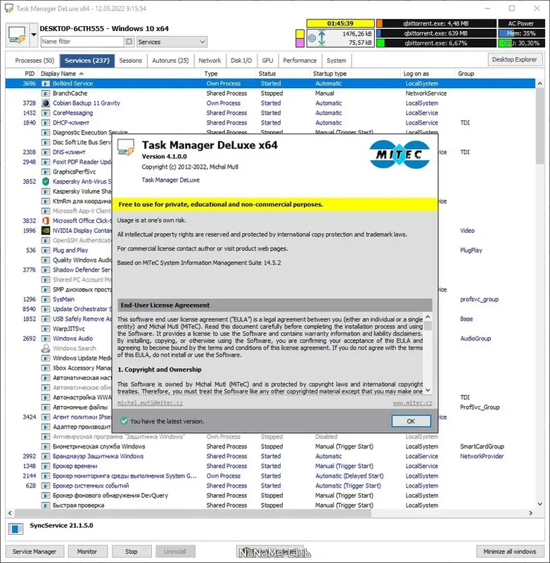Open the dropdown arrow beside computer icon

coord(34,34)
